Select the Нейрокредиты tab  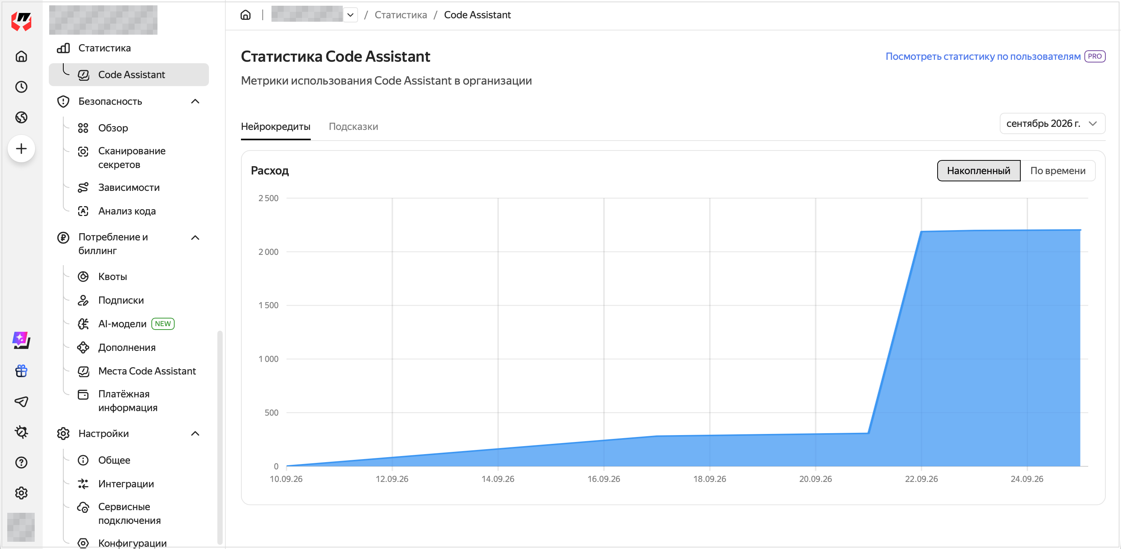click(275, 126)
